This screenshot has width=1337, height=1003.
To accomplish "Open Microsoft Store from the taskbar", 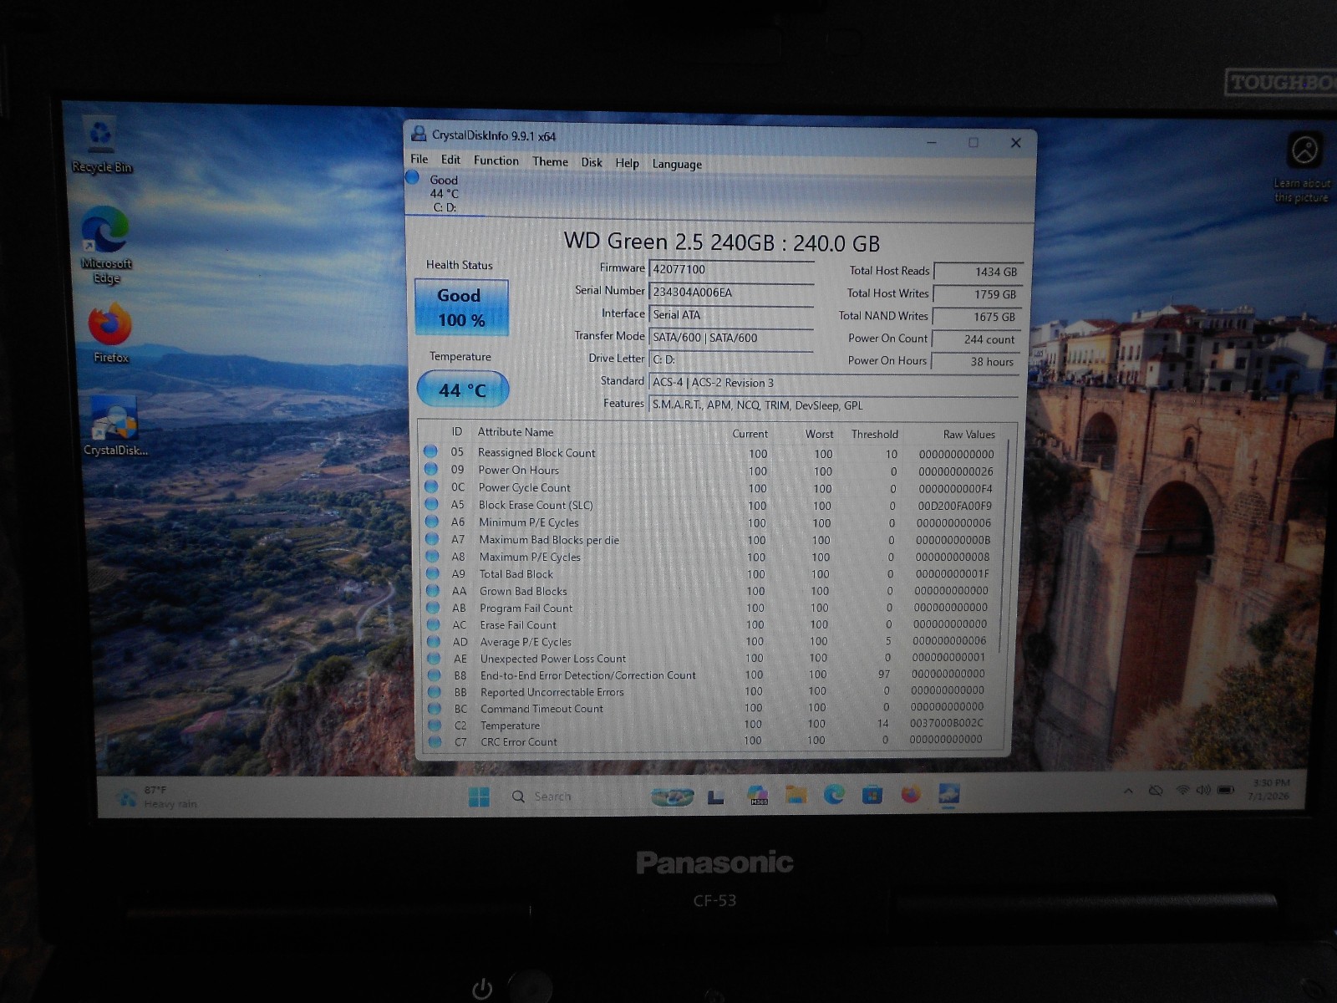I will coord(872,794).
